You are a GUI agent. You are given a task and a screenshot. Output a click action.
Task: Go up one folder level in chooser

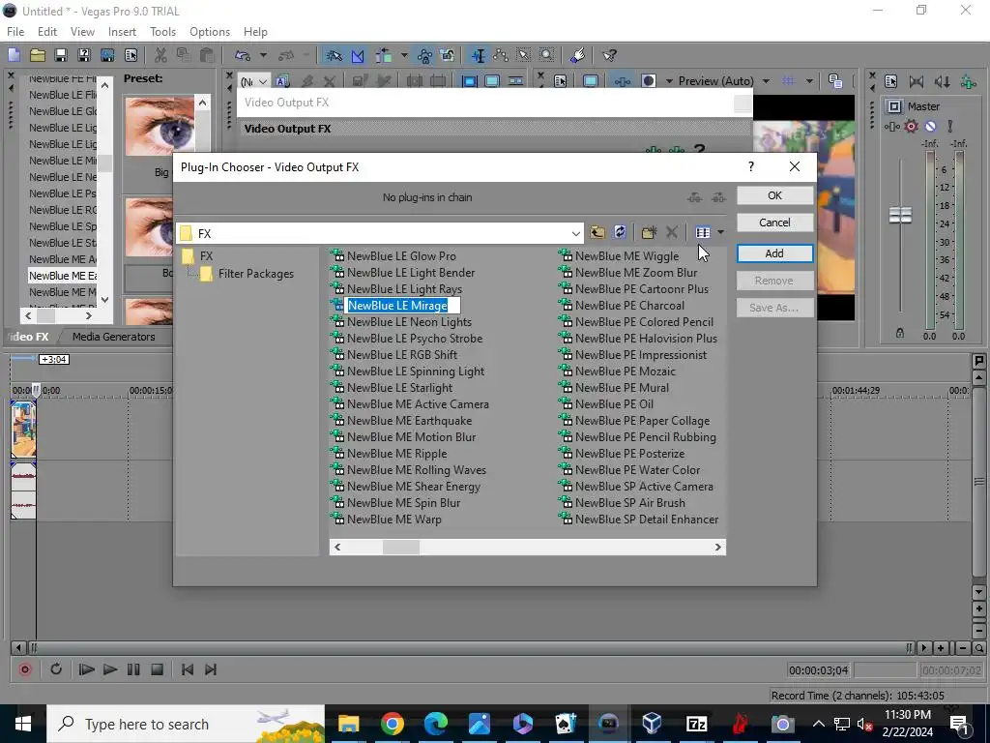pyautogui.click(x=597, y=232)
